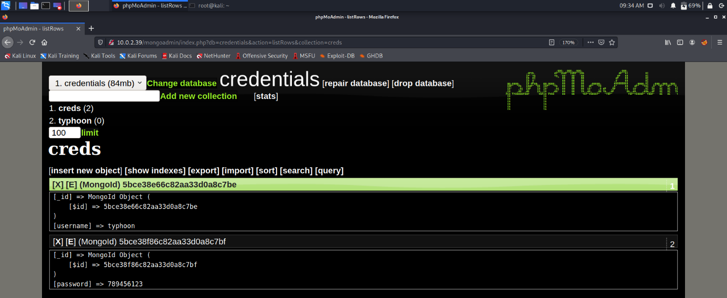The height and width of the screenshot is (298, 727).
Task: Expand credentials database dropdown
Action: point(98,83)
